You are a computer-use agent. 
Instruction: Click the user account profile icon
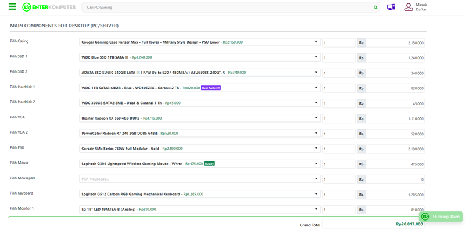(409, 7)
